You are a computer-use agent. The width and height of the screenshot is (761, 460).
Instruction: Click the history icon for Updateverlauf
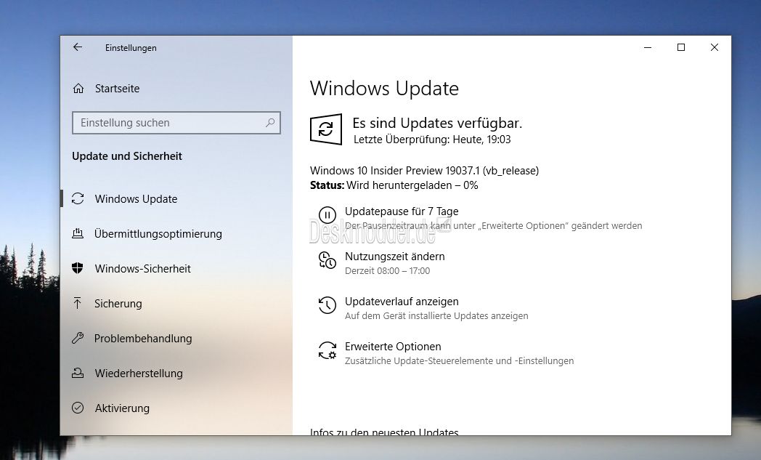pos(327,305)
